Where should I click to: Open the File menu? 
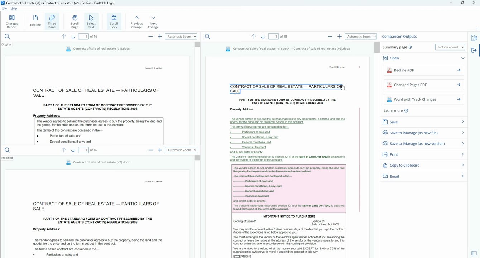pos(4,8)
